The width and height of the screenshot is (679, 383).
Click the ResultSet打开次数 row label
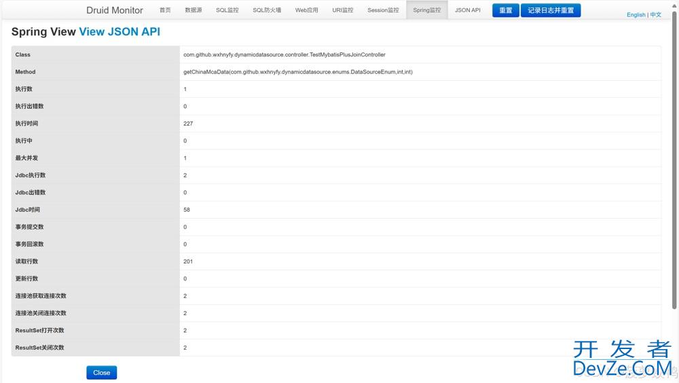39,330
